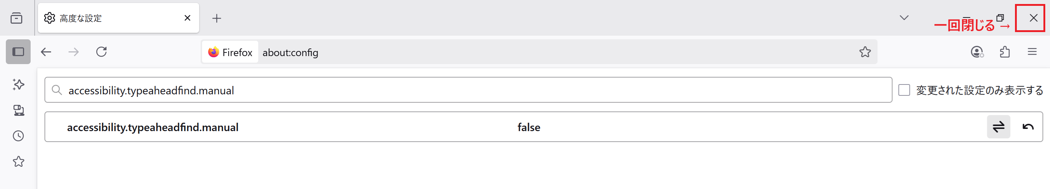The width and height of the screenshot is (1050, 189).
Task: Open the Firefox account menu
Action: (977, 52)
